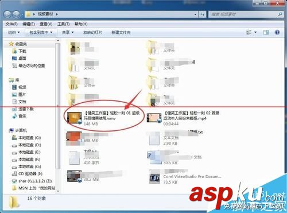This screenshot has width=287, height=213.
Task: Select the 轻松一刻 01 wmv video thumbnail
Action: 74,118
